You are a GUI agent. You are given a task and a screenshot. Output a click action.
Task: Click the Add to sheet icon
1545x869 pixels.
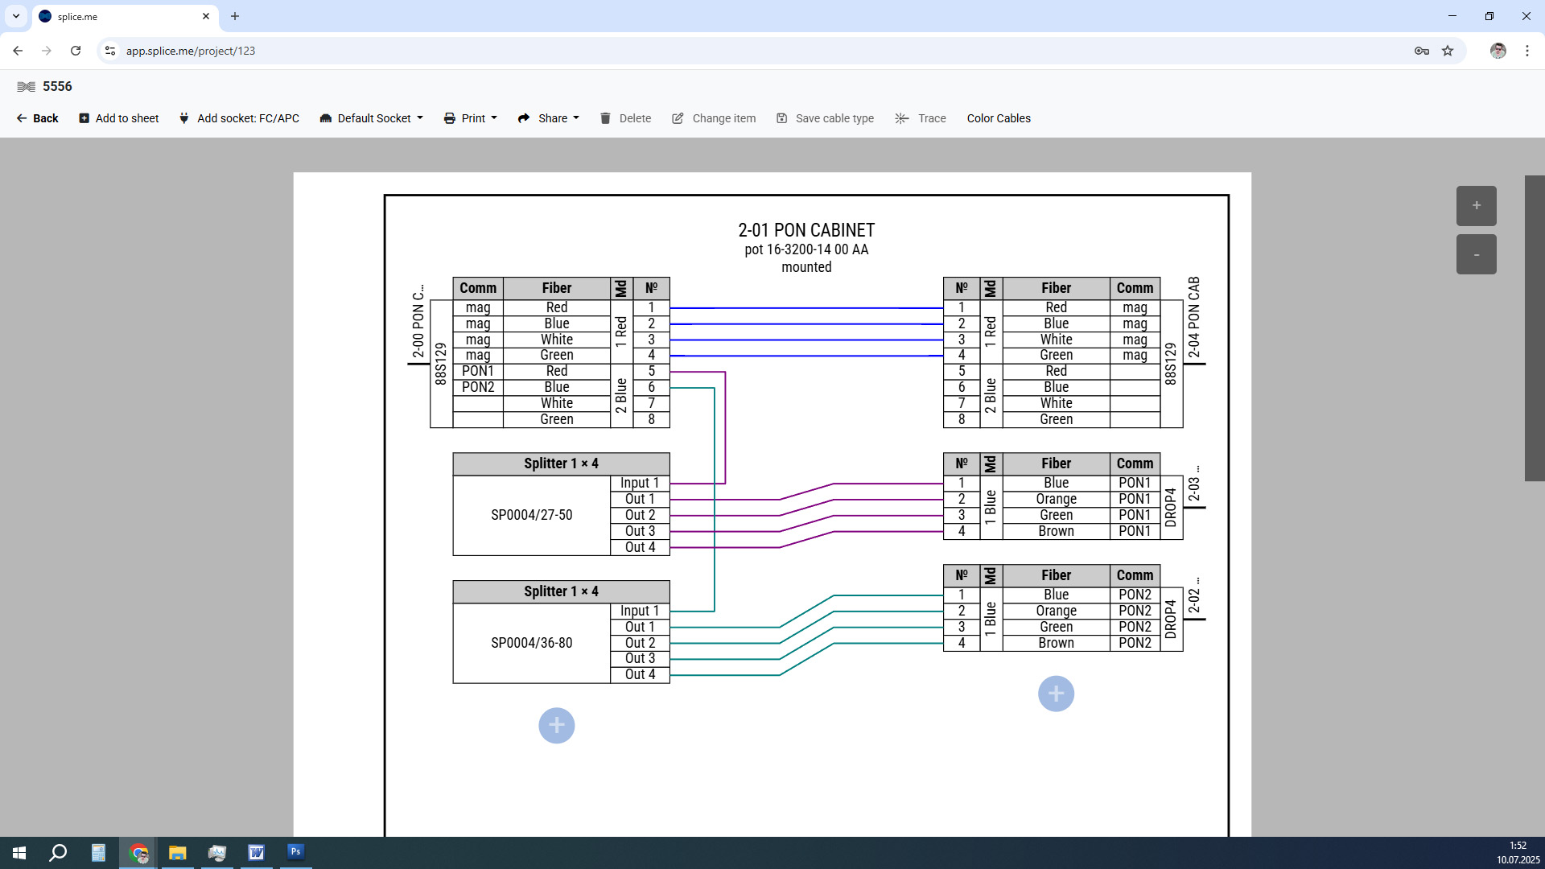point(84,118)
